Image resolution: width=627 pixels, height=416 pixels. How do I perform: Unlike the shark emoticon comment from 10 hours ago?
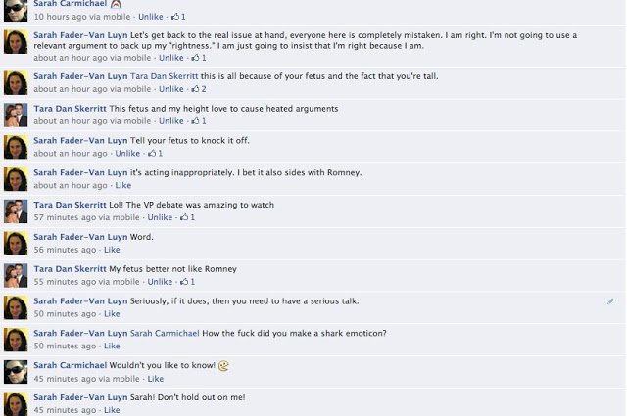[151, 17]
